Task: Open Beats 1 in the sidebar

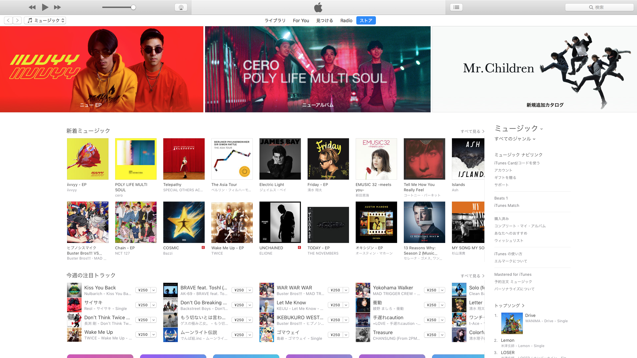Action: [501, 198]
